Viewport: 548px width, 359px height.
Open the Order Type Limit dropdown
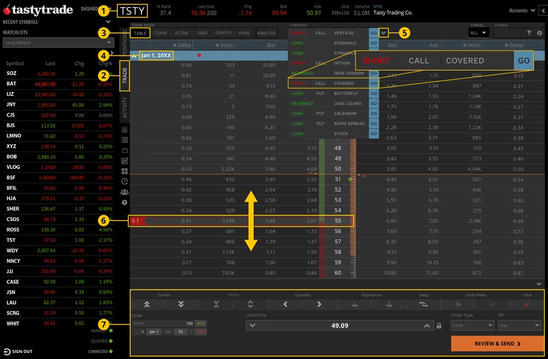click(x=472, y=326)
